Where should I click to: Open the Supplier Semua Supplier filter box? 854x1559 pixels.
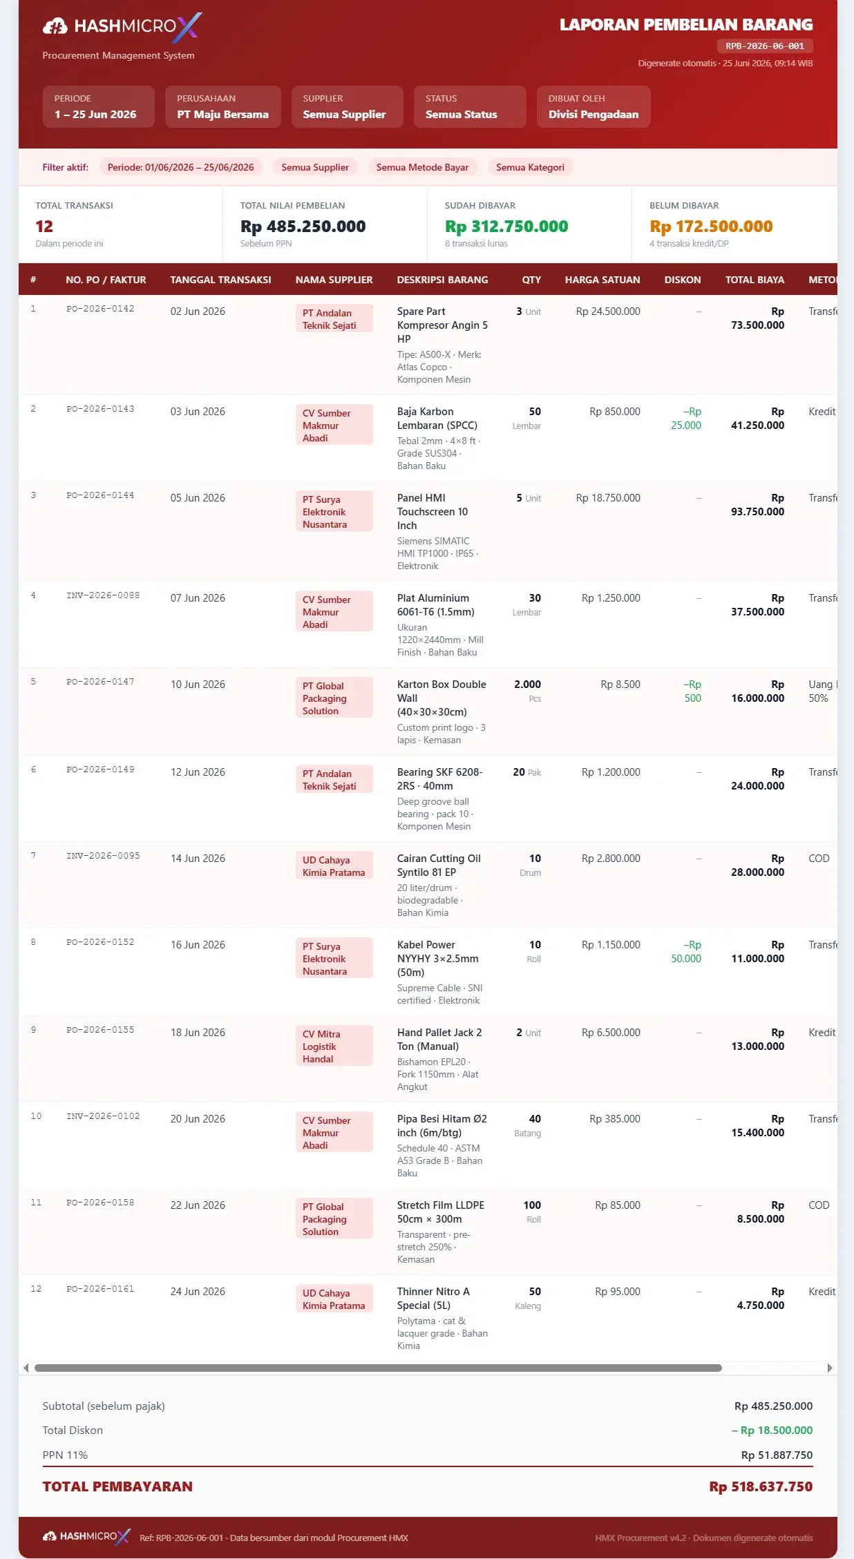[x=347, y=107]
